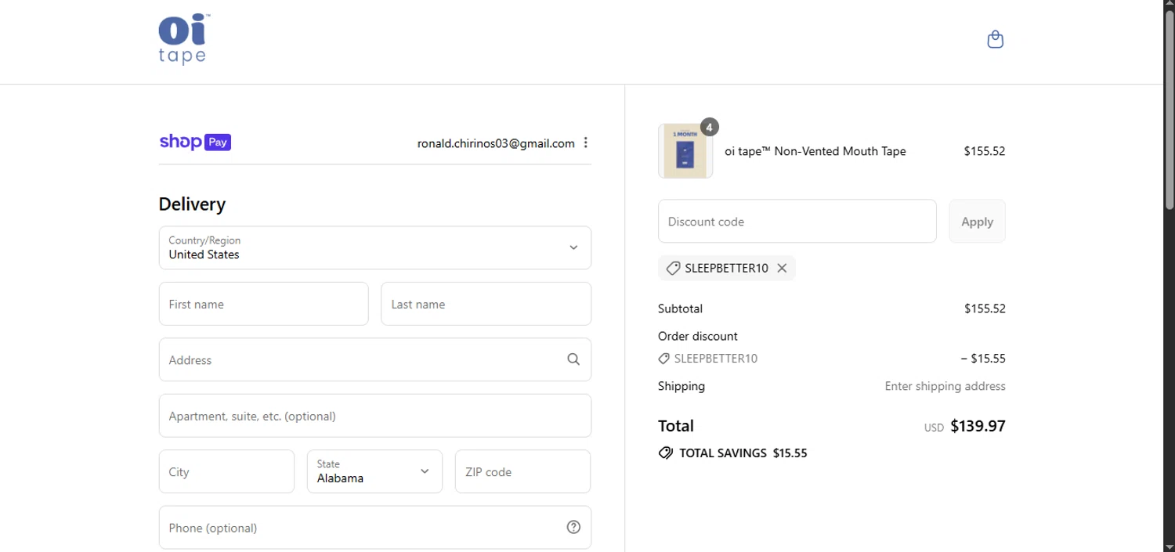Click the product name oi tape Non-Vented Mouth Tape
Screen dimensions: 1175x552
[815, 151]
